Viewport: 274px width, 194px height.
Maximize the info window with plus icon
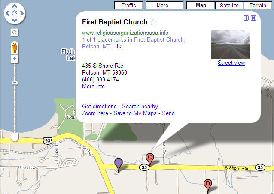(x=246, y=18)
